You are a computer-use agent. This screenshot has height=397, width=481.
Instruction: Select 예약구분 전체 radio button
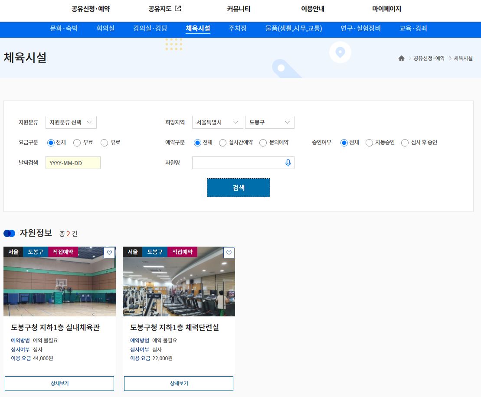tap(197, 143)
